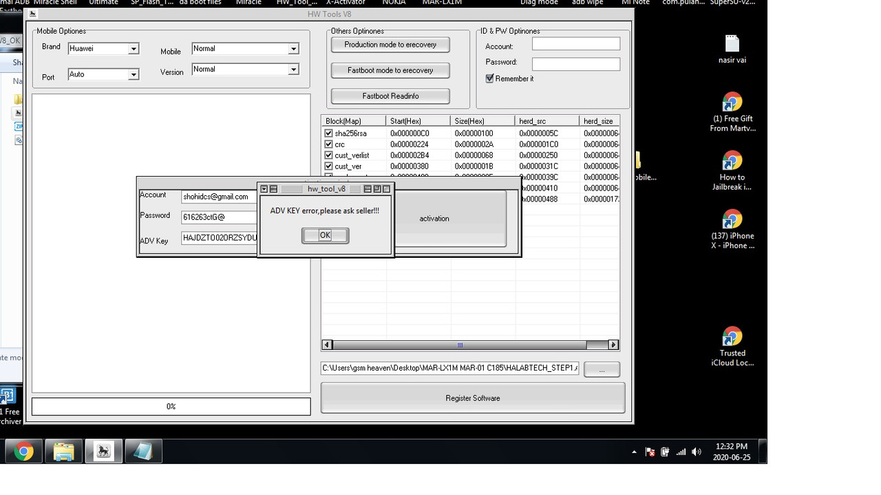Select the HW Tool horse taskbar icon
Image resolution: width=881 pixels, height=495 pixels.
point(103,451)
